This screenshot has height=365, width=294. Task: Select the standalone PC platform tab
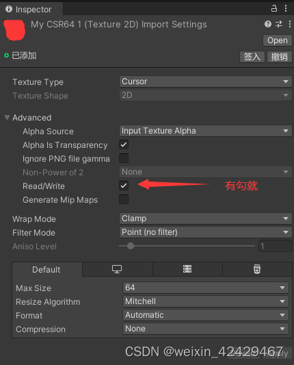[x=117, y=269]
